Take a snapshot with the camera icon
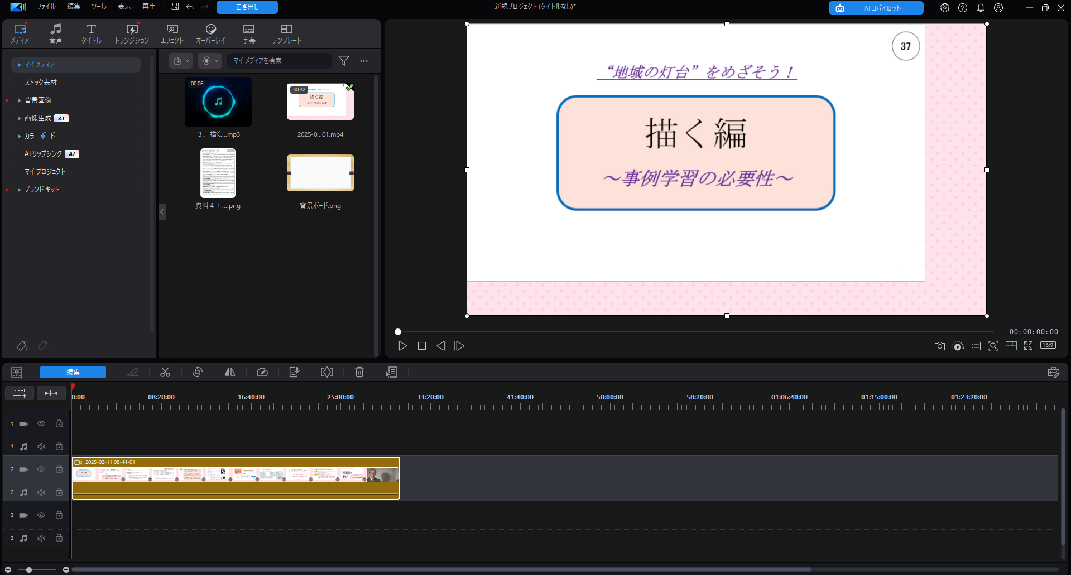Viewport: 1071px width, 575px height. [940, 346]
